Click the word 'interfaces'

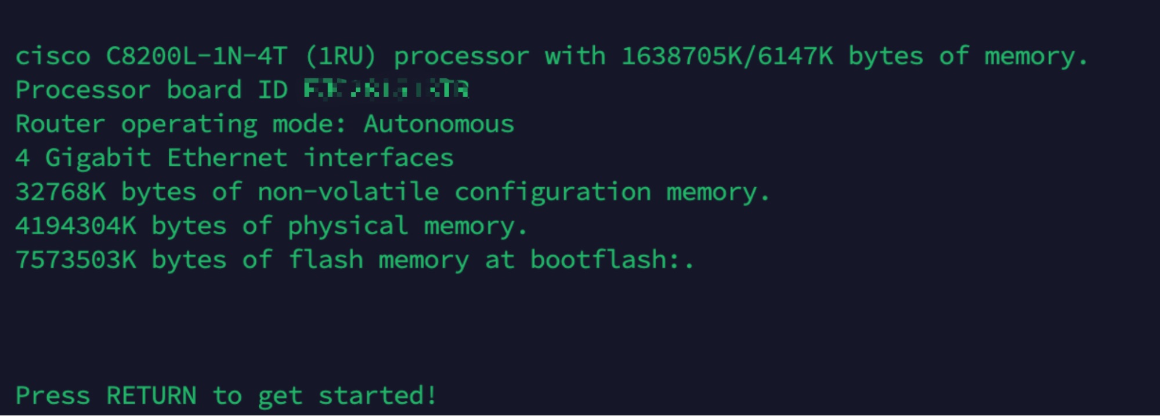pyautogui.click(x=378, y=158)
